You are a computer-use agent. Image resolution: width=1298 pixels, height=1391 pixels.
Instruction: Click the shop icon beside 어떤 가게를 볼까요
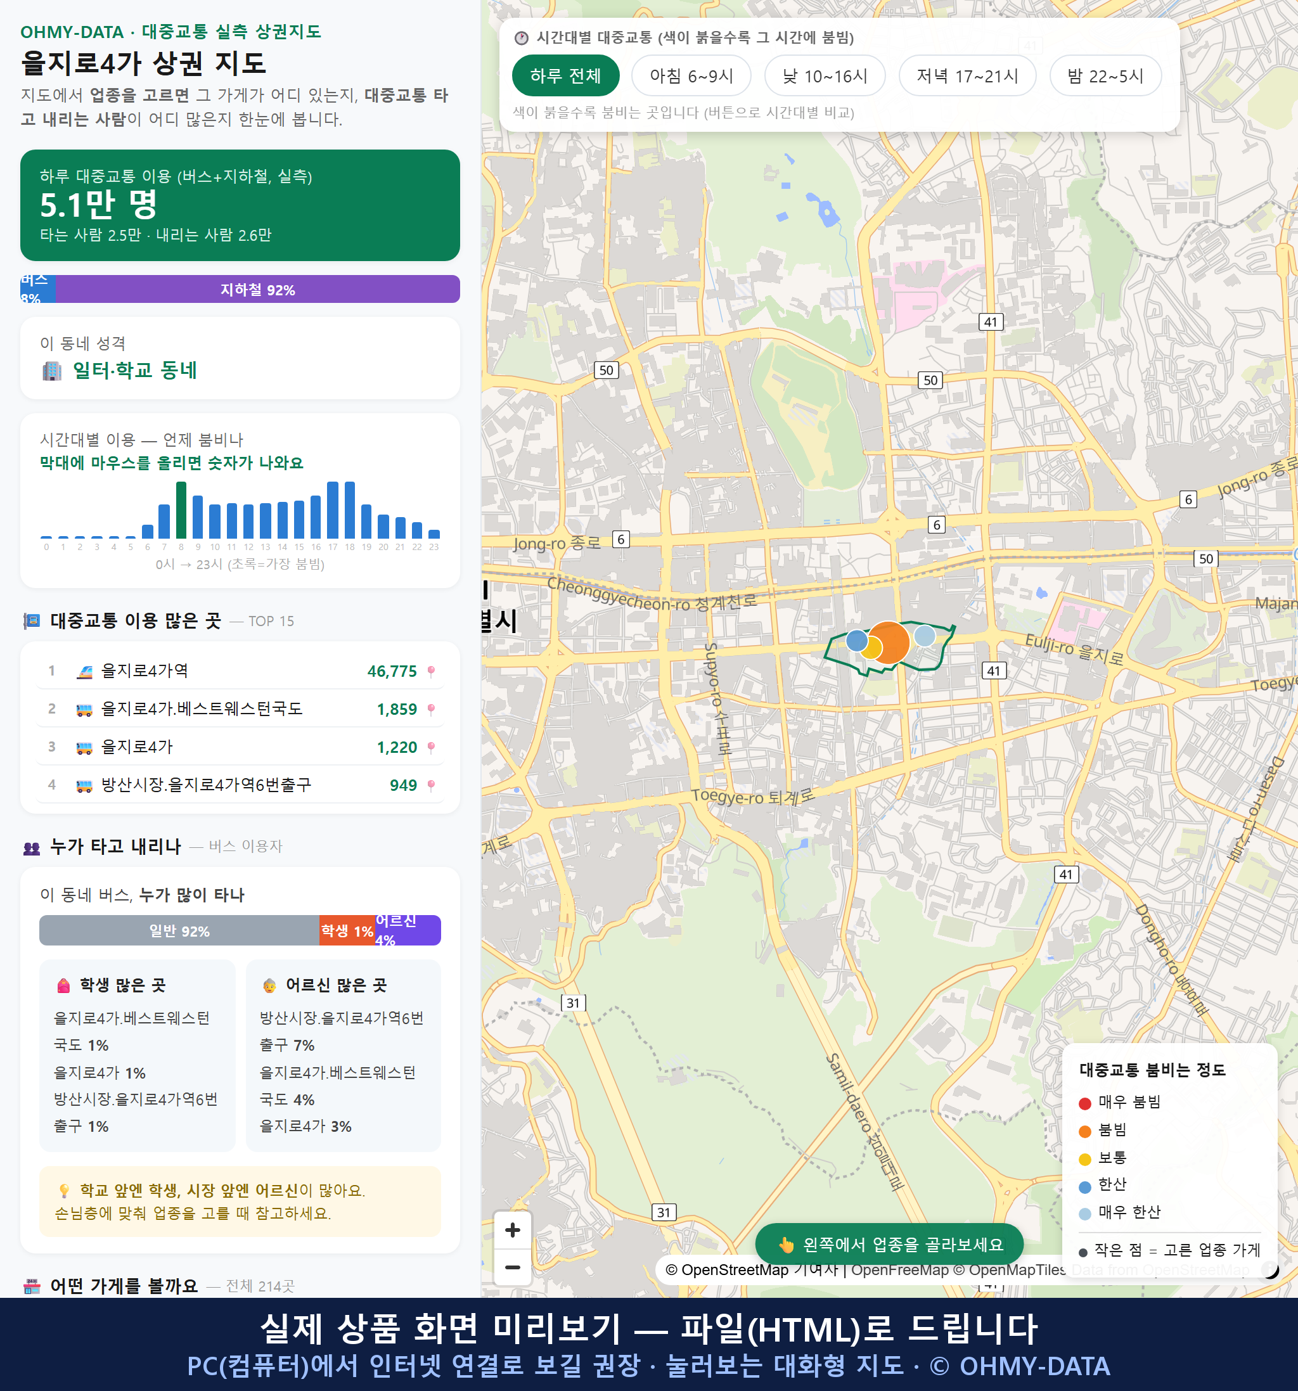pyautogui.click(x=32, y=1286)
